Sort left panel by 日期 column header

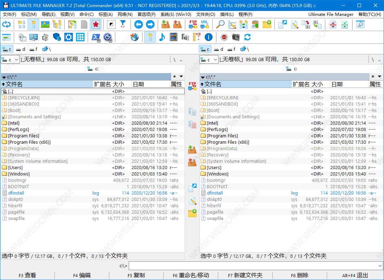(x=150, y=84)
